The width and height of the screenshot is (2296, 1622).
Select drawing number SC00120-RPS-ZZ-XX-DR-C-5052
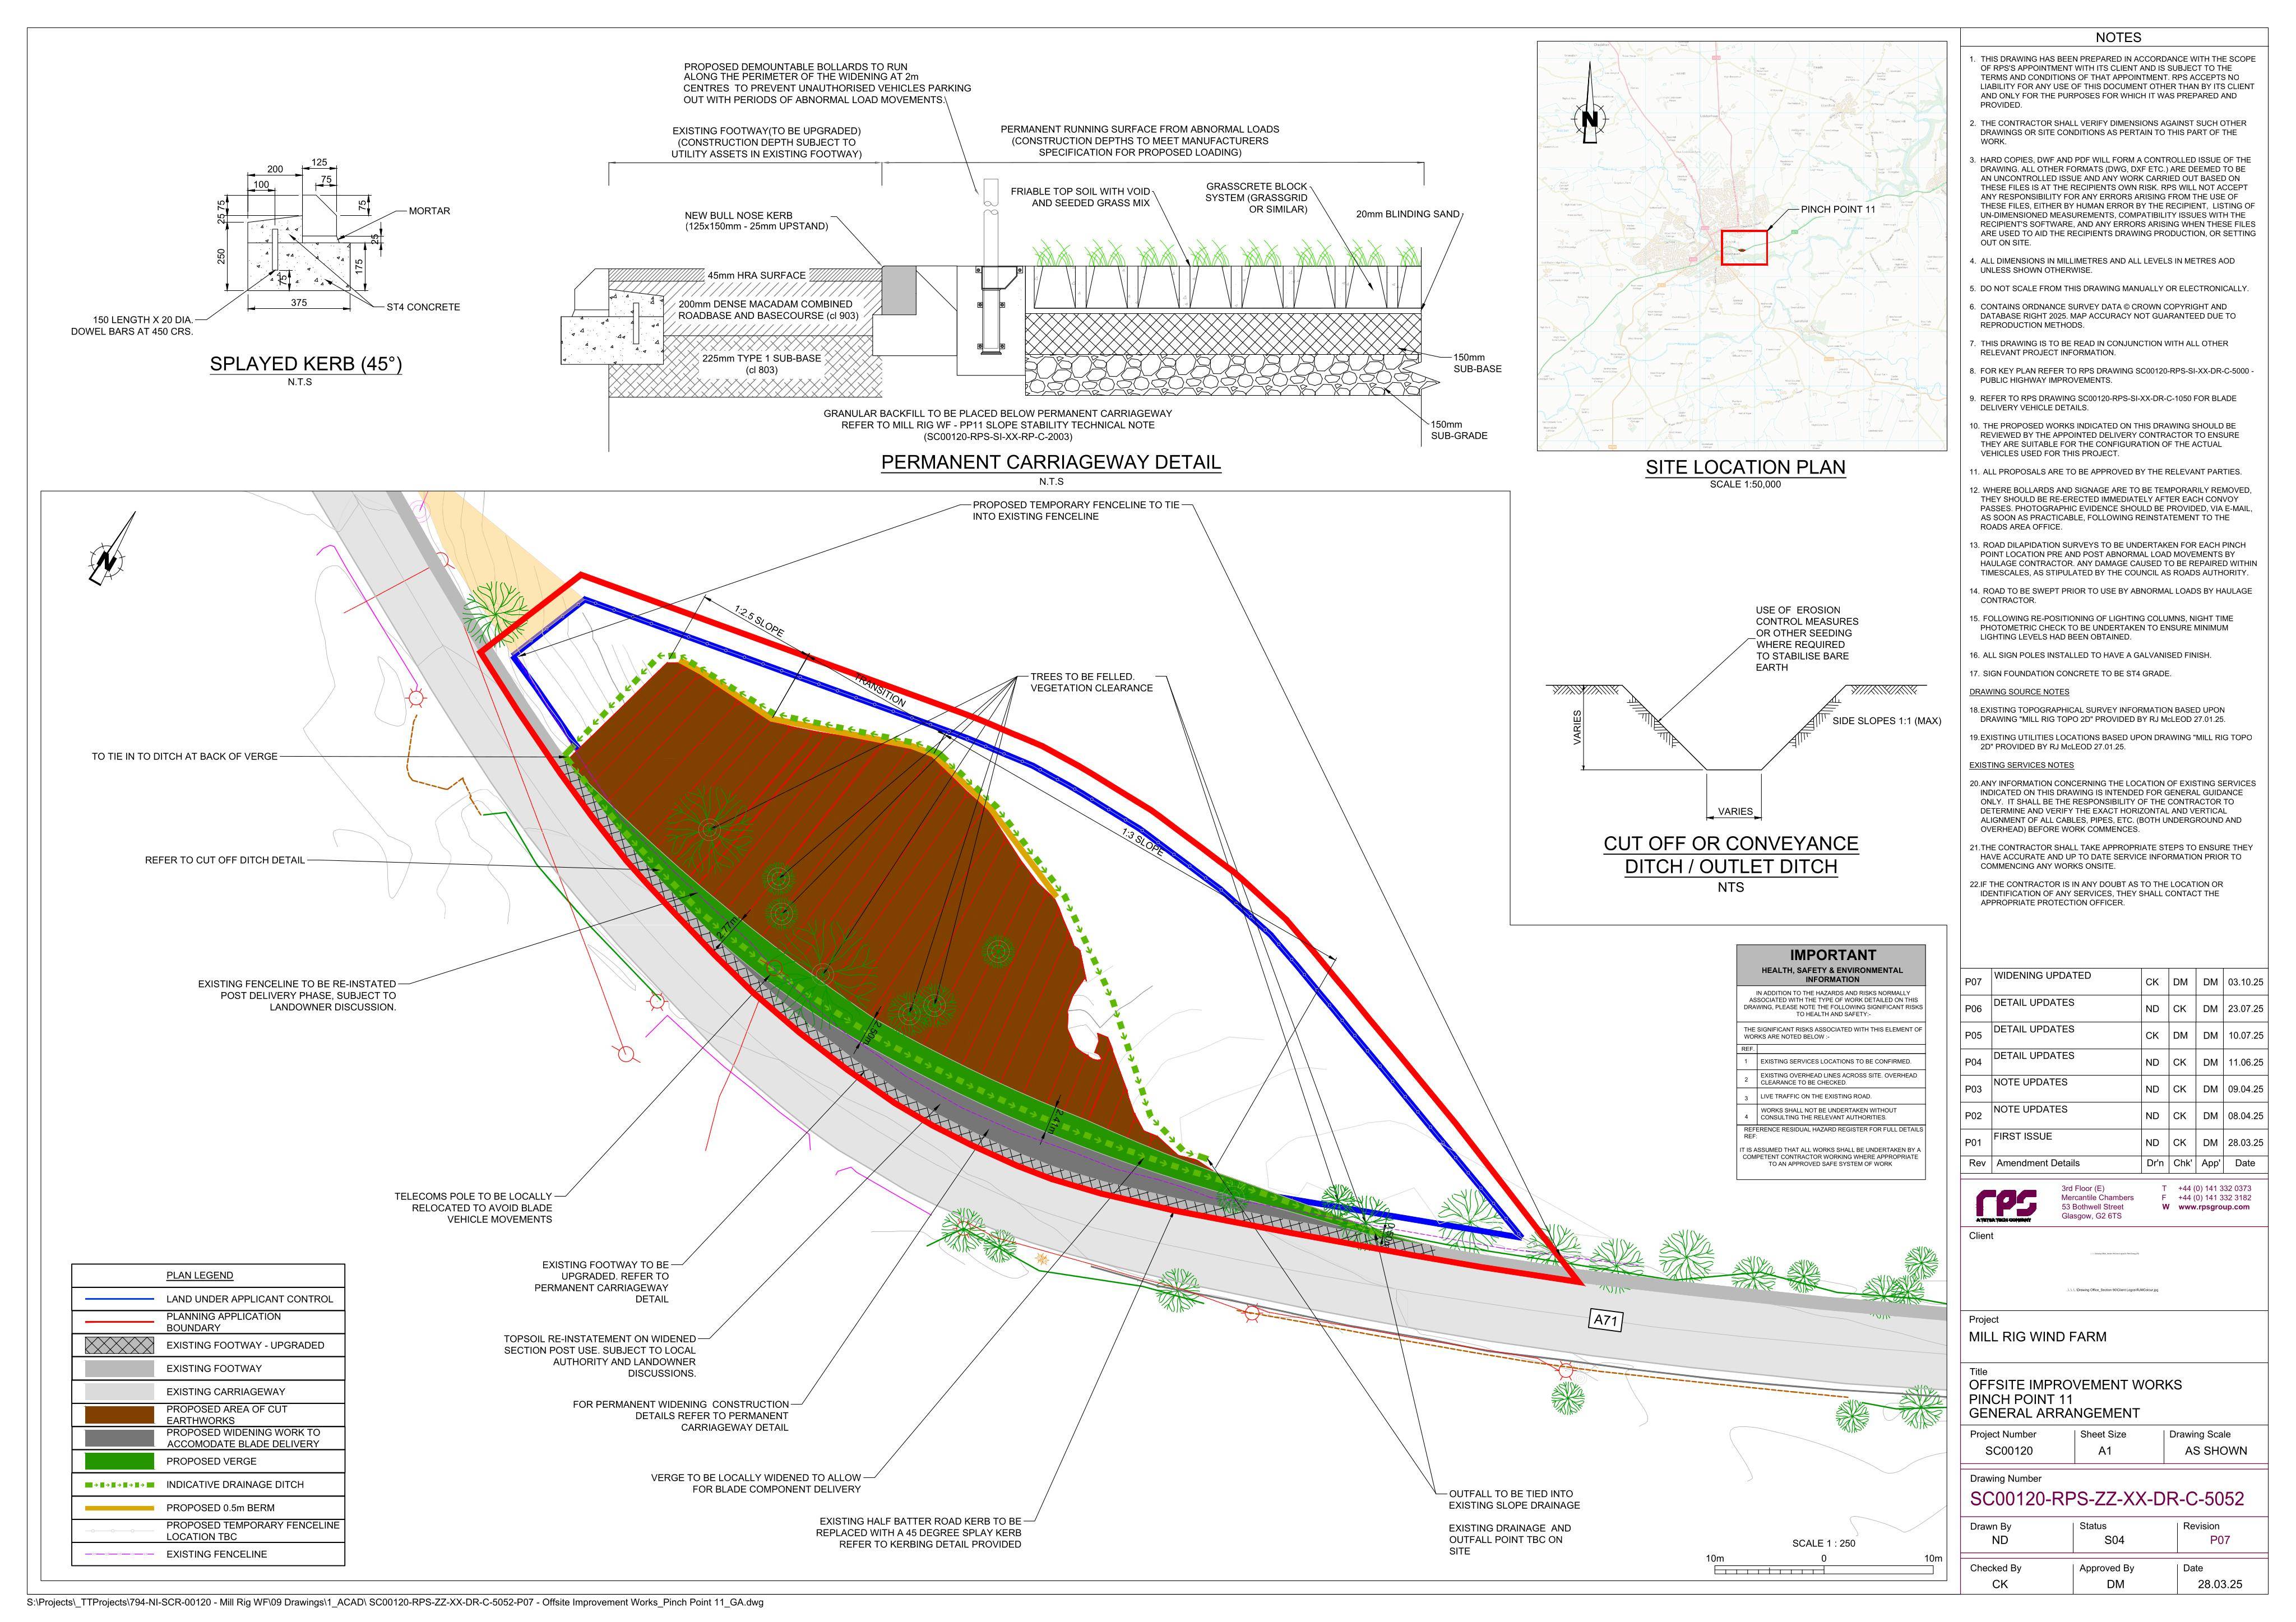2107,1498
